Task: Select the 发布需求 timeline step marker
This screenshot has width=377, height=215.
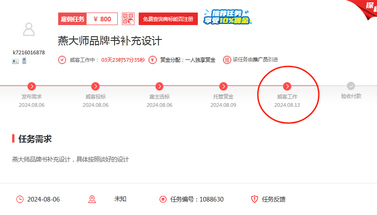Action: coord(32,86)
